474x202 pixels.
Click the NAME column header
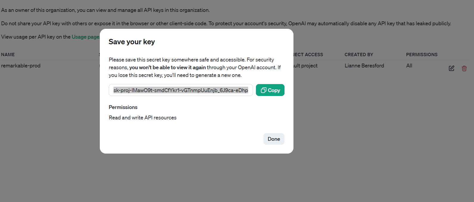8,54
